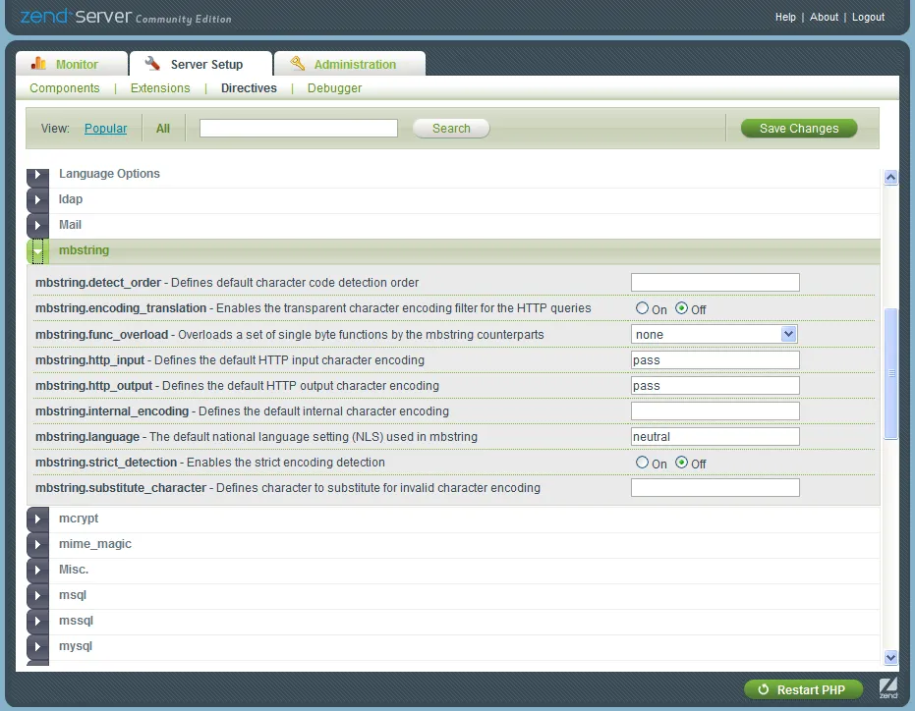Open the Extensions sub-tab
The height and width of the screenshot is (711, 915).
160,88
